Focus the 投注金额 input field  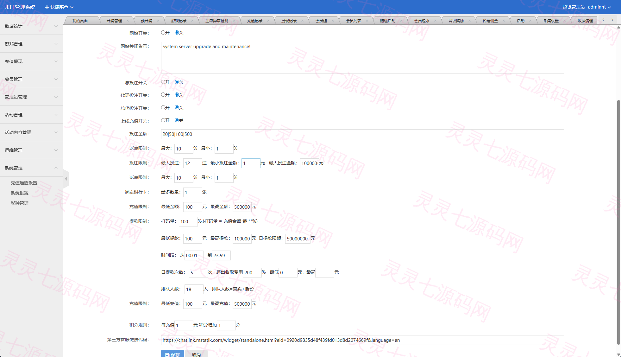point(362,134)
